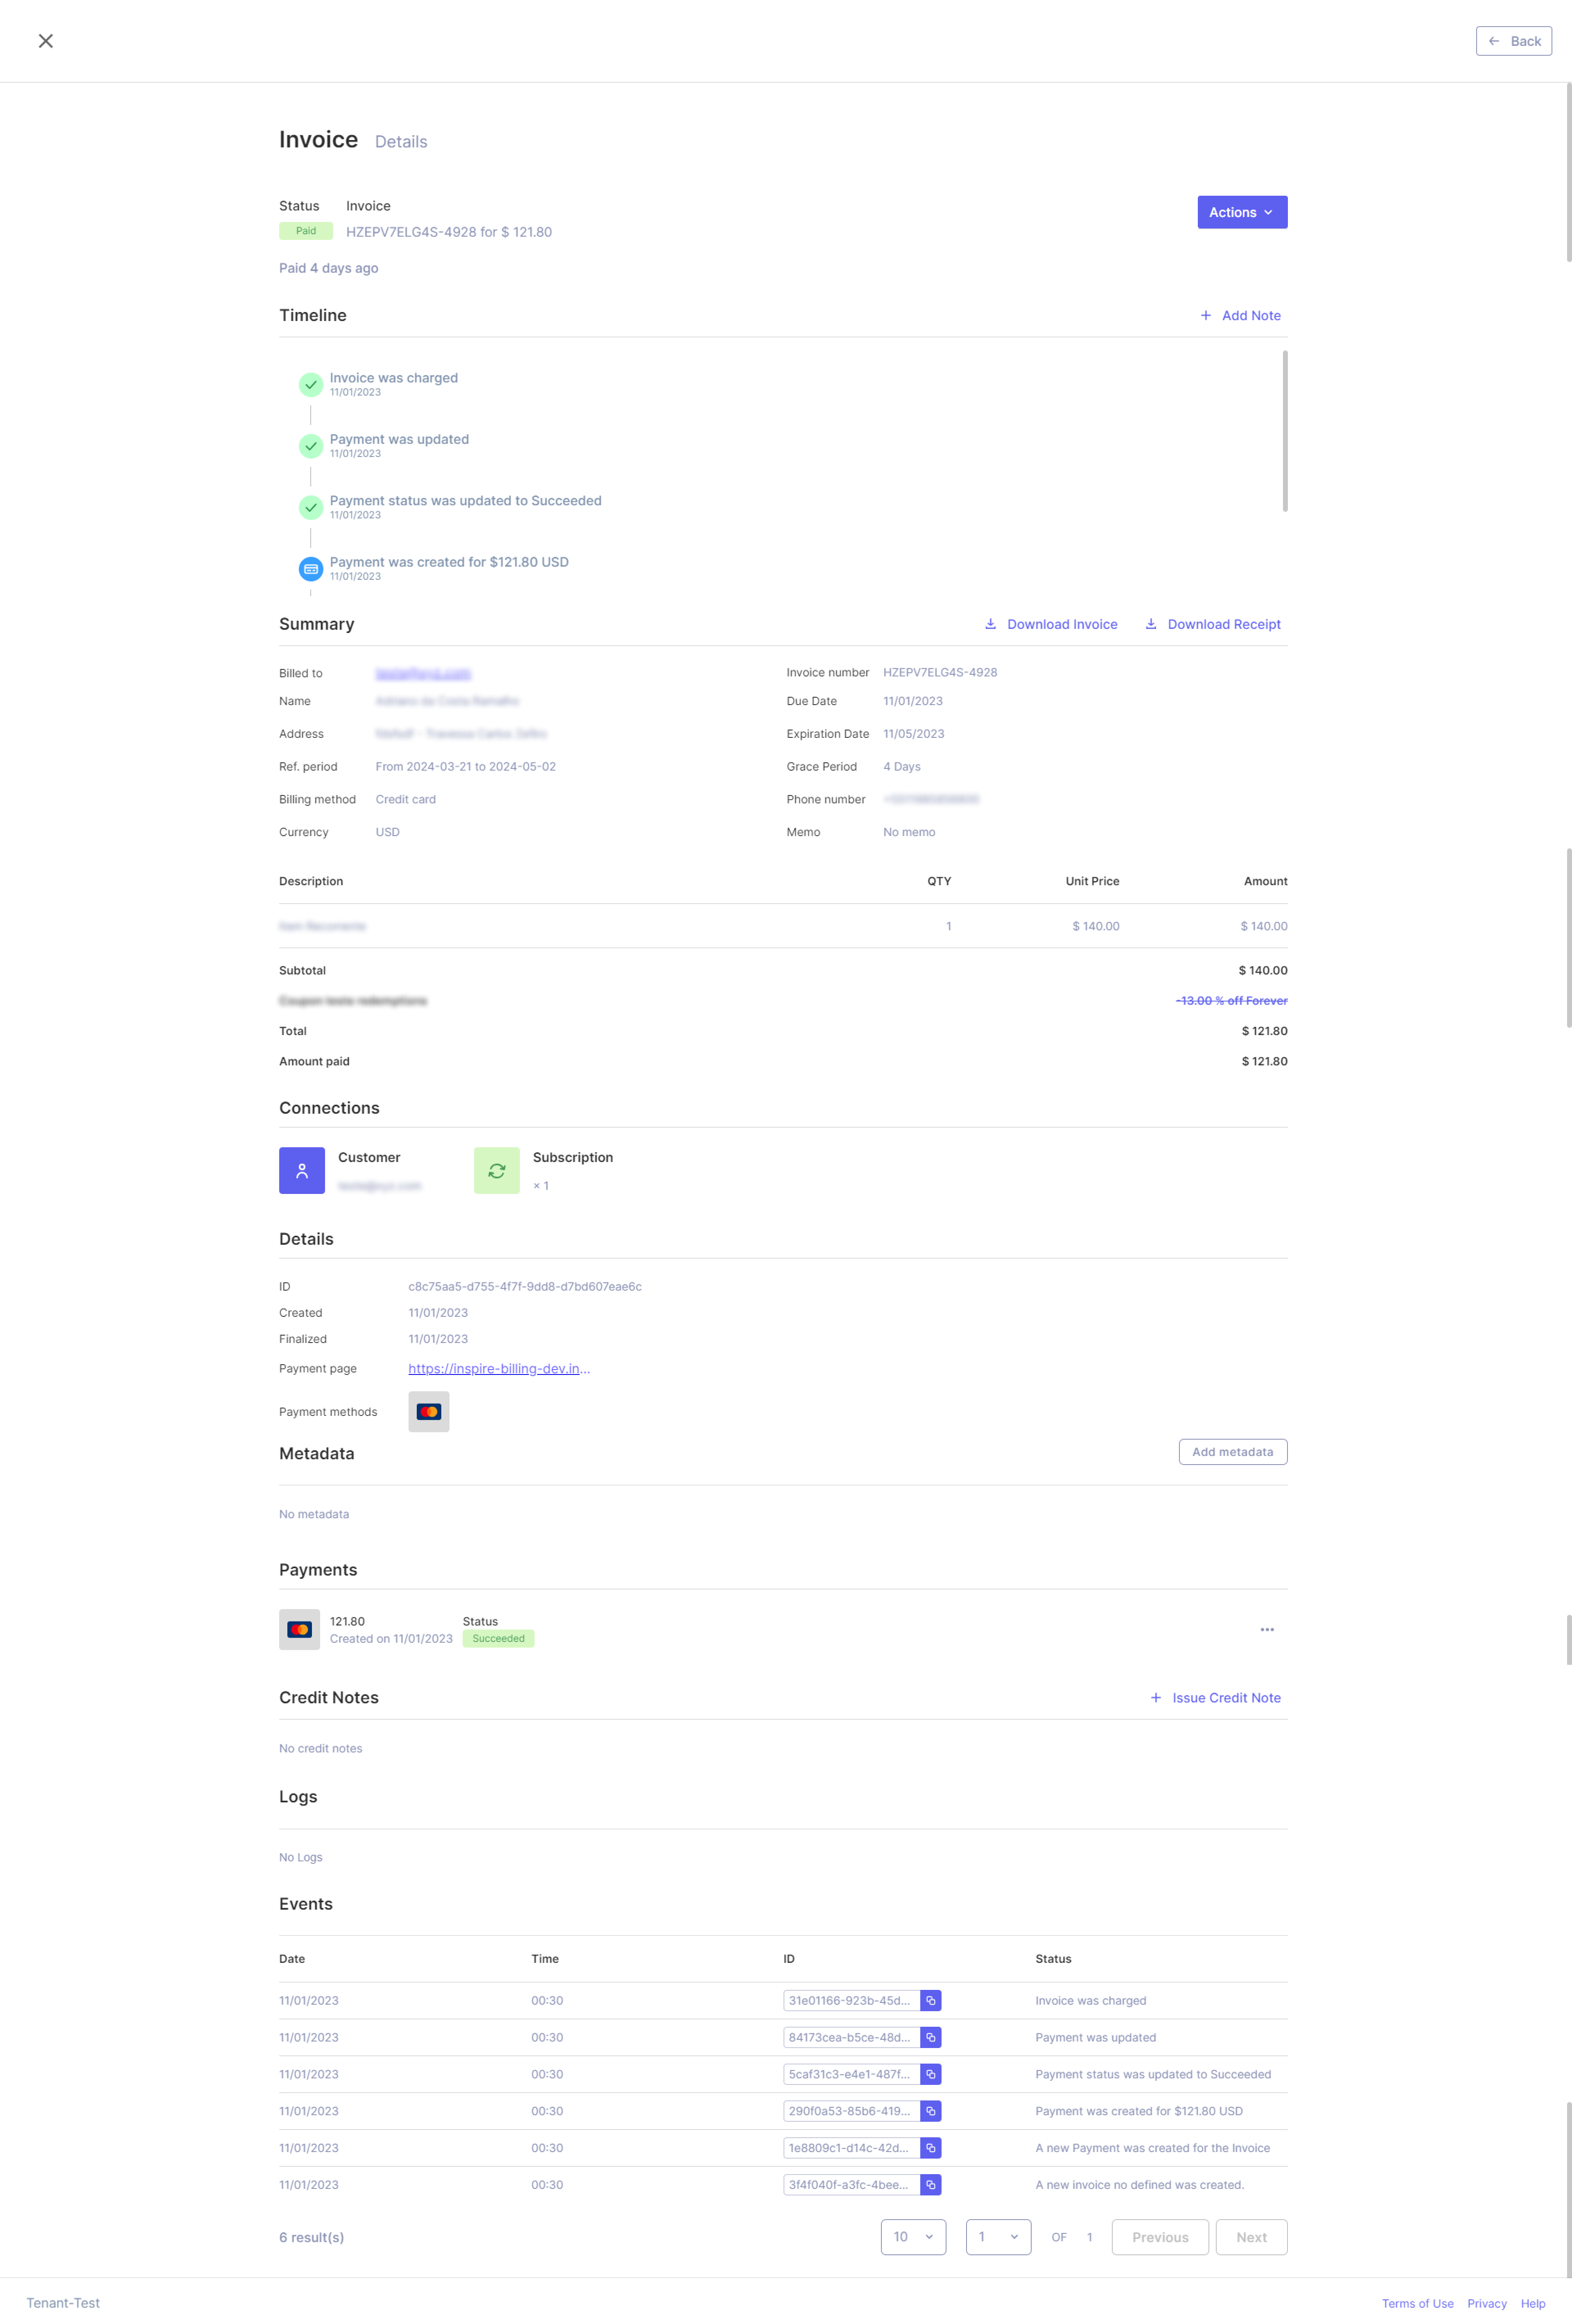1572x2324 pixels.
Task: Open the page size dropdown showing 10
Action: [x=913, y=2237]
